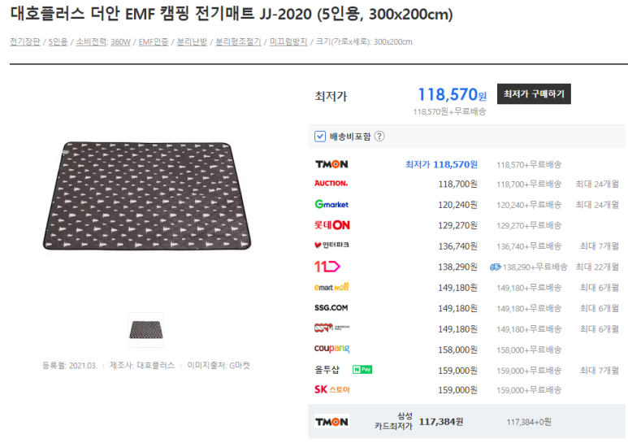Screen dimensions: 628x443
Task: Click the 최저가 구매하기 button
Action: 534,93
